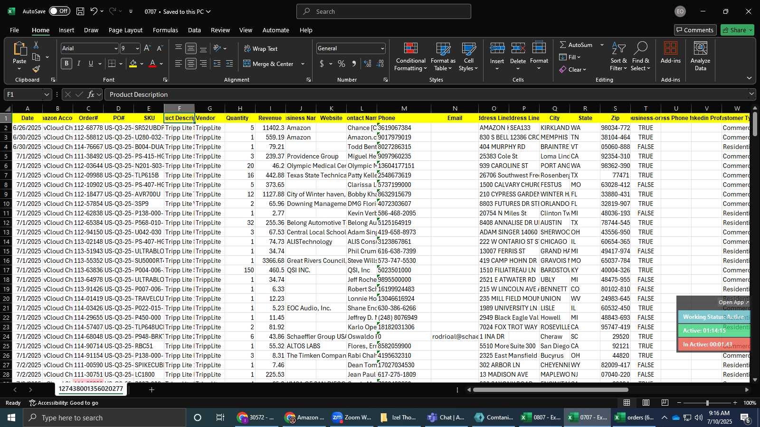This screenshot has height=427, width=760.
Task: Click Decrease Decimal icon
Action: [x=380, y=64]
